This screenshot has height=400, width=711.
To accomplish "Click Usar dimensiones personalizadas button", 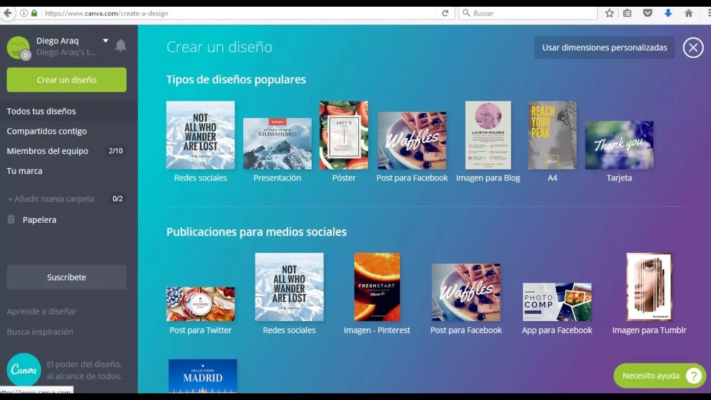I will point(605,48).
